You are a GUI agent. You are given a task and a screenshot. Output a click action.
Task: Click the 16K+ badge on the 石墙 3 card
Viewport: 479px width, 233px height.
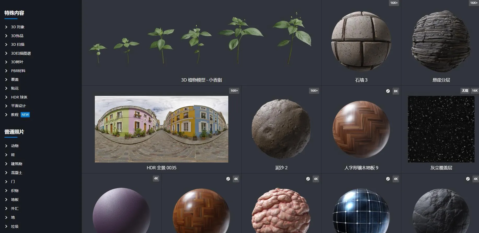(394, 3)
